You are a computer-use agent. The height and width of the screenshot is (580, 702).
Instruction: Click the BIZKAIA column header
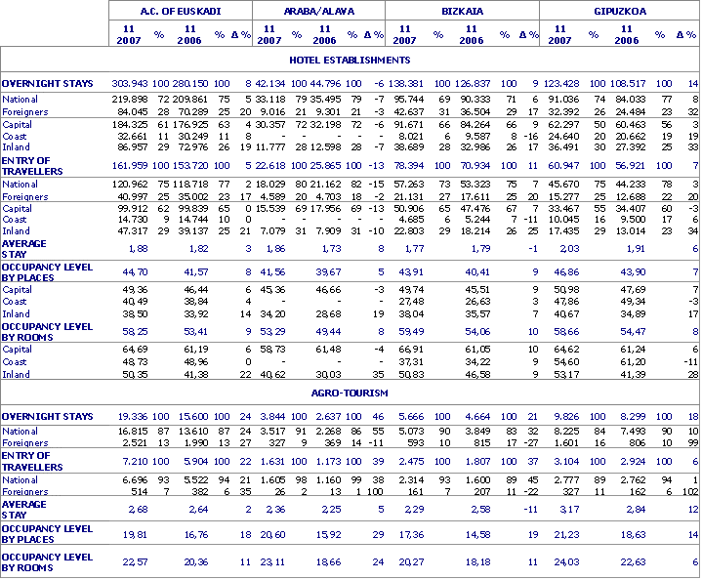[x=461, y=11]
